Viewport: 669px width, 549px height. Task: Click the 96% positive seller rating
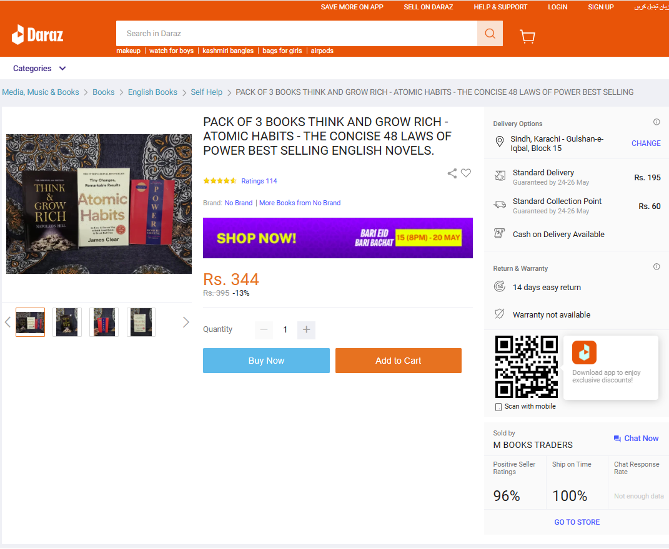click(x=507, y=496)
